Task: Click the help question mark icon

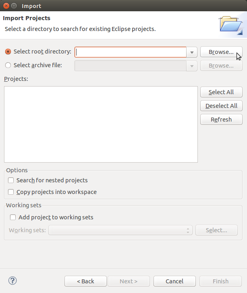Action: [x=12, y=281]
